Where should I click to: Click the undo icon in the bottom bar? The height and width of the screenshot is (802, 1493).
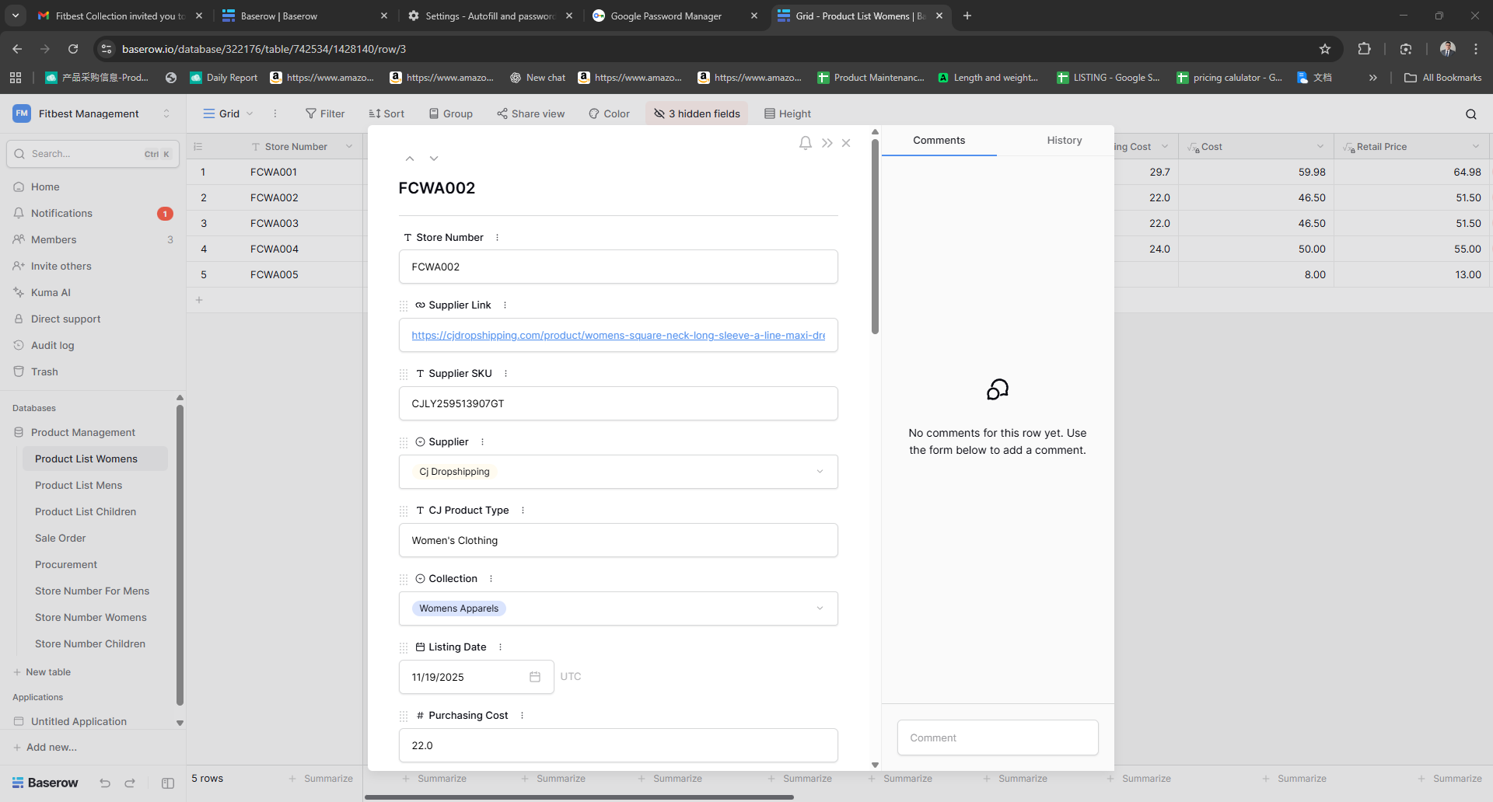105,783
